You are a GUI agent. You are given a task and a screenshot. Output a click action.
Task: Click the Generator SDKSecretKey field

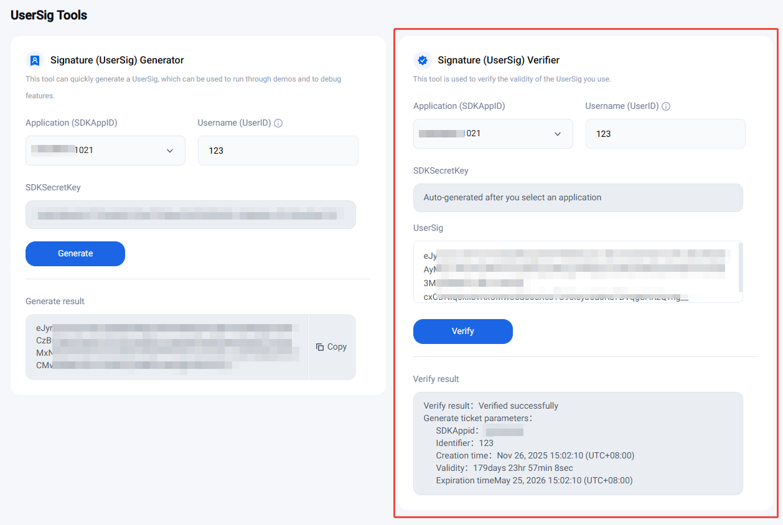tap(190, 215)
